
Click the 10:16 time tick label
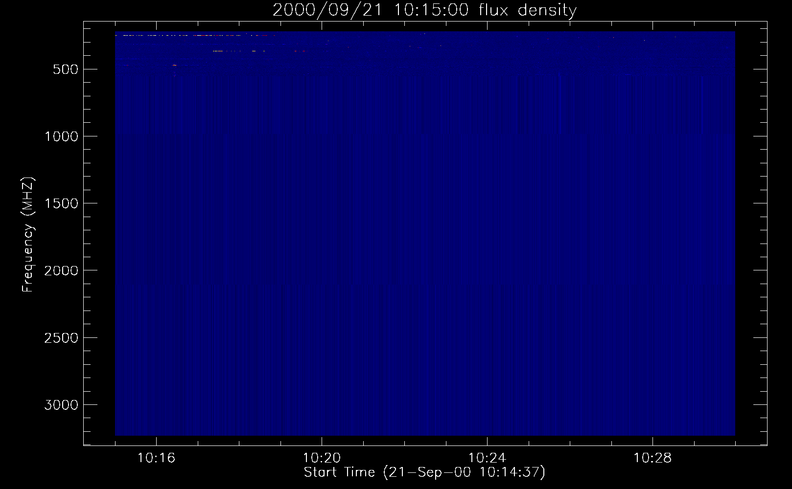156,458
